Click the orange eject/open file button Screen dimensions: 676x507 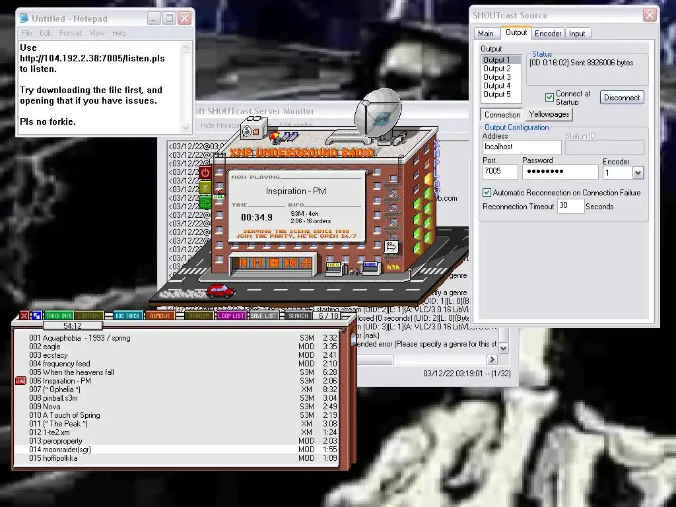(x=306, y=263)
